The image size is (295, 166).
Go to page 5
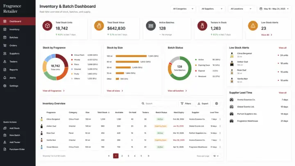click(141, 156)
